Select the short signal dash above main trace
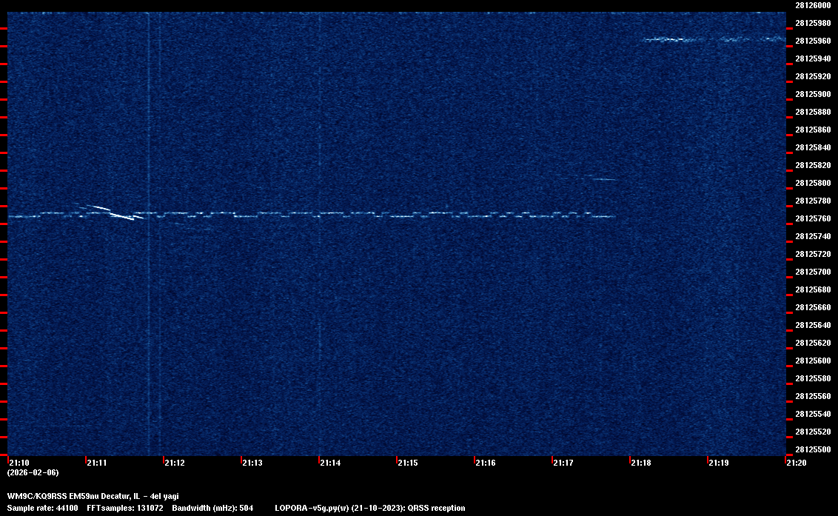This screenshot has width=838, height=516. (601, 178)
